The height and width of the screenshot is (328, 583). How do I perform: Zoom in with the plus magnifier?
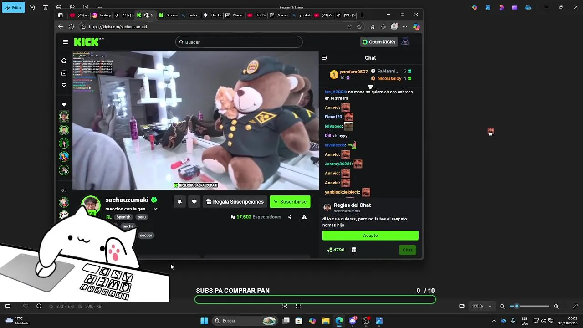[556, 306]
